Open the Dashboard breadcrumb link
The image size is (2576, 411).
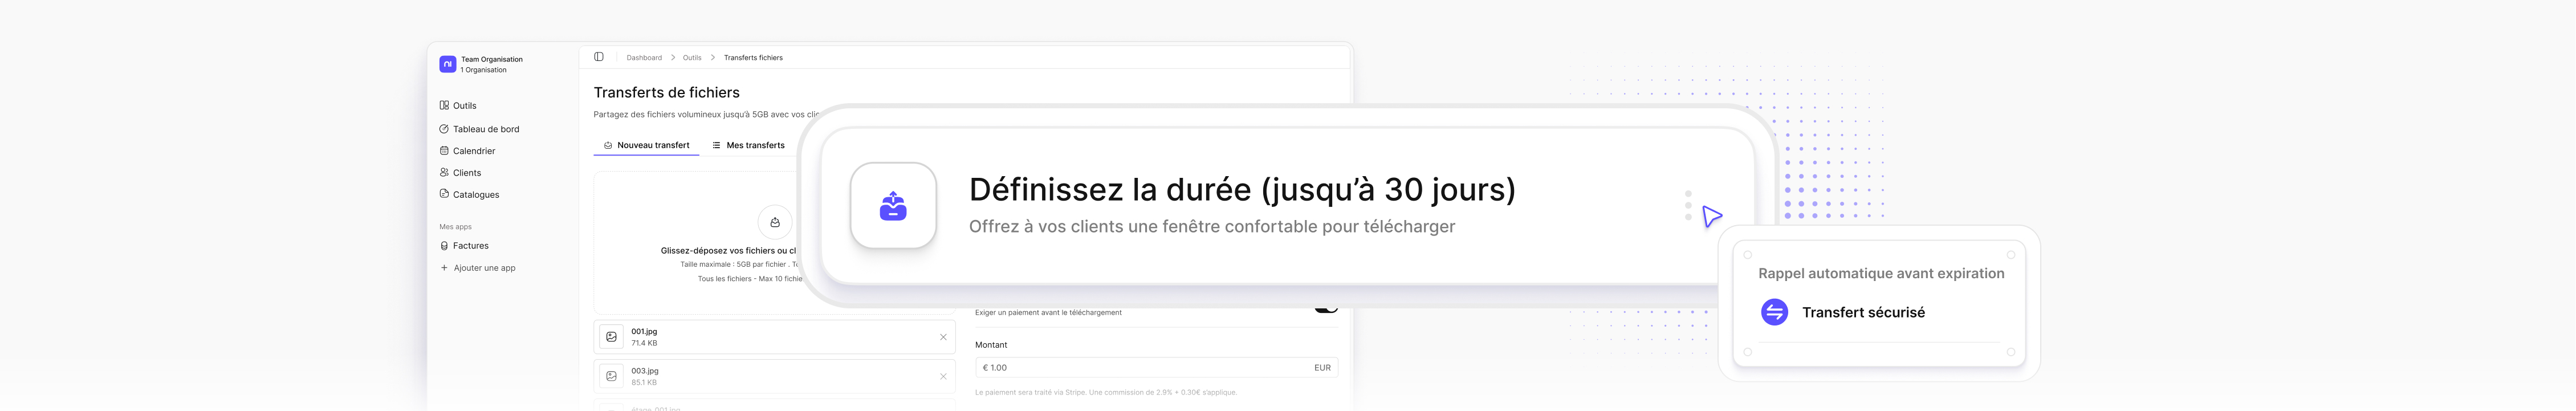pos(644,57)
